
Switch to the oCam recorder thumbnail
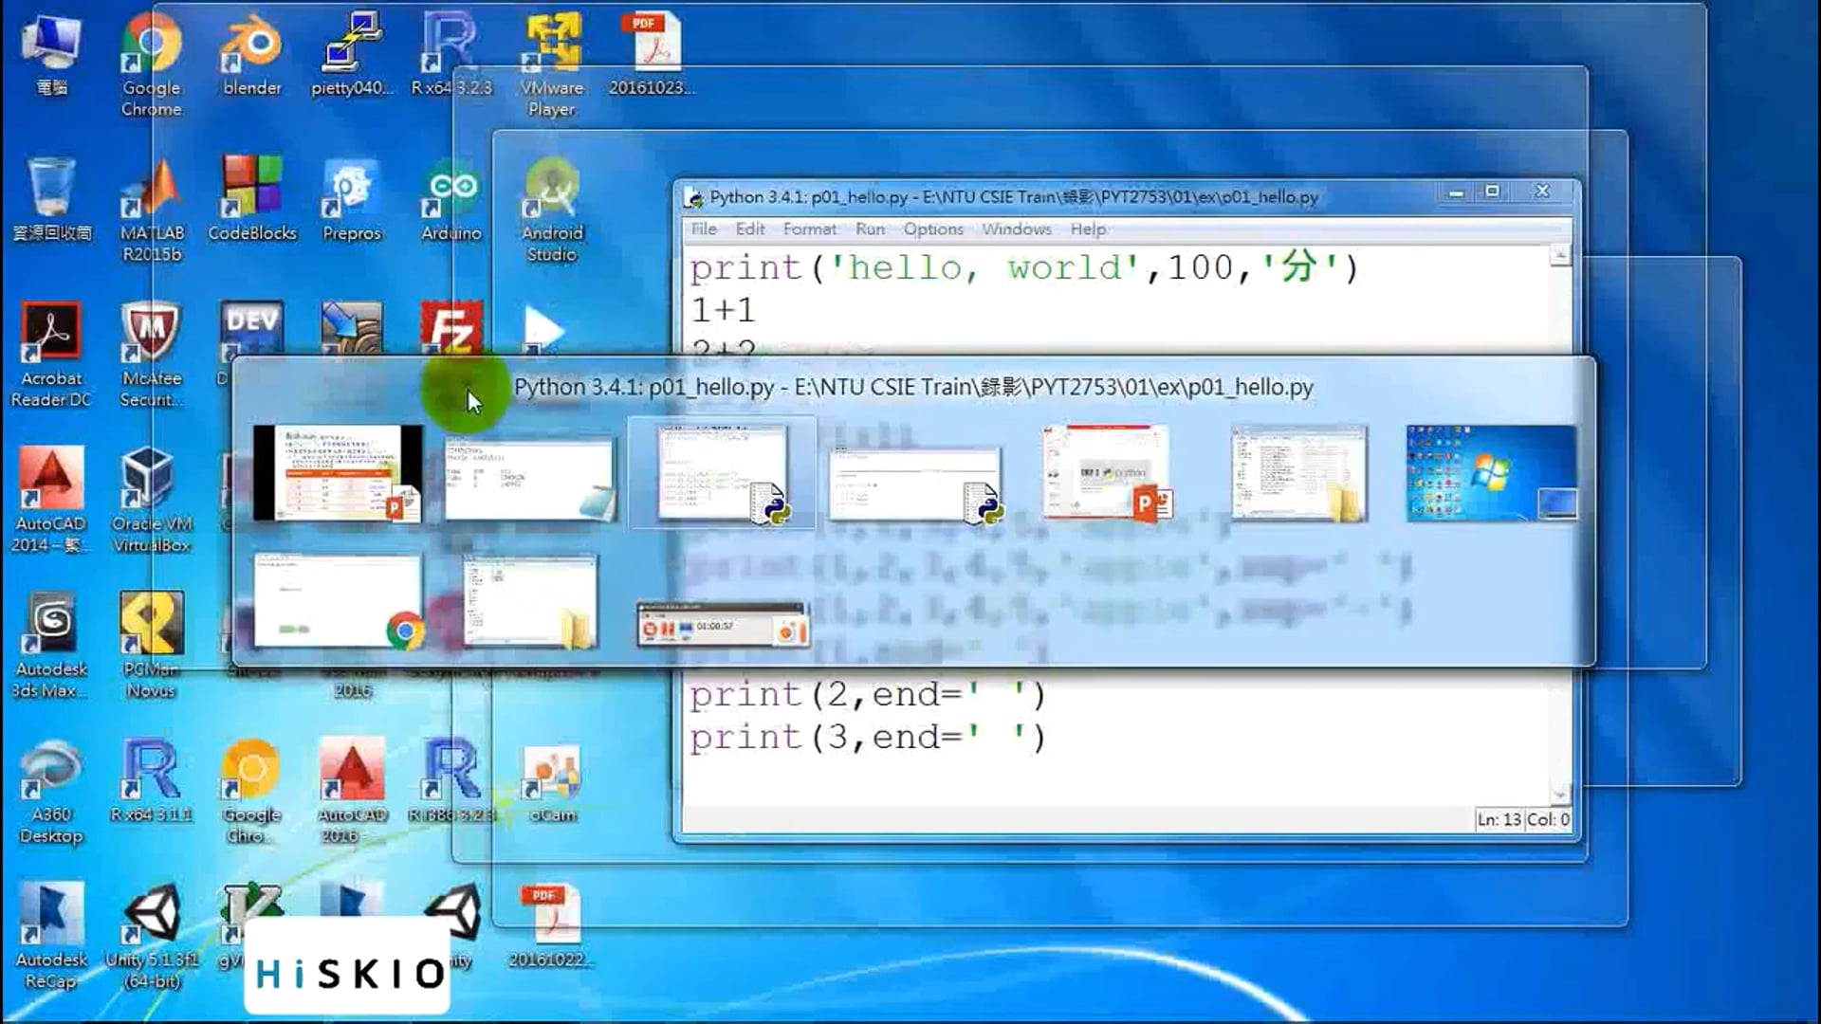pyautogui.click(x=723, y=625)
